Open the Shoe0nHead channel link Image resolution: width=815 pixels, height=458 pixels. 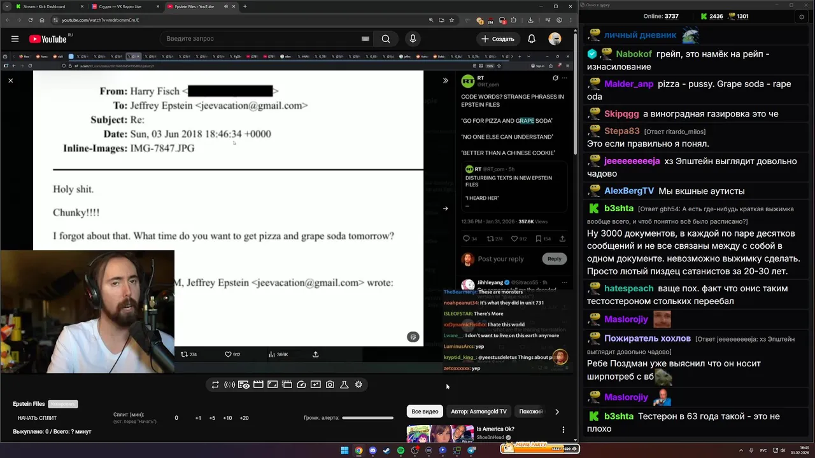(x=490, y=438)
